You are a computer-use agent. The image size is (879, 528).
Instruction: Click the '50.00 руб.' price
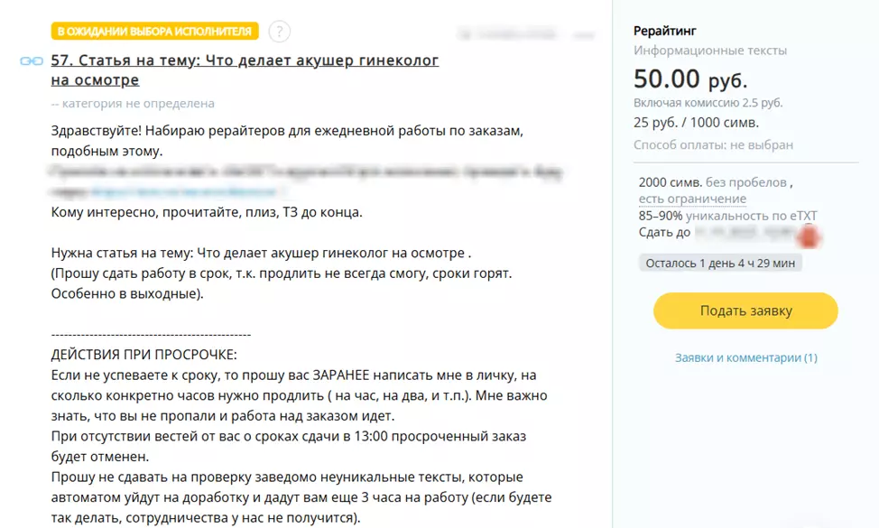(690, 79)
